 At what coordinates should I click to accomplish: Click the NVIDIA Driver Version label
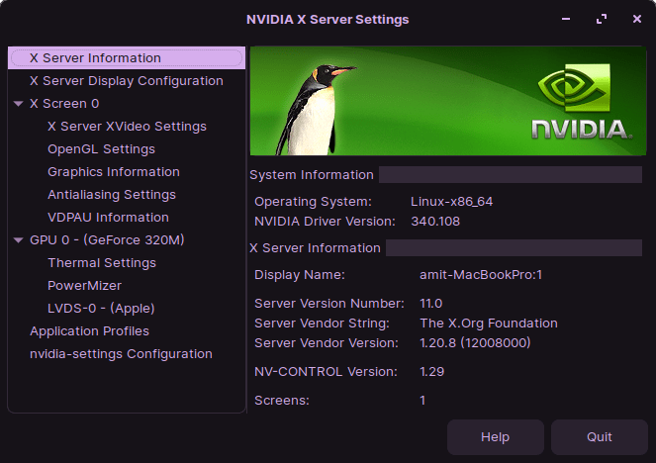tap(325, 222)
